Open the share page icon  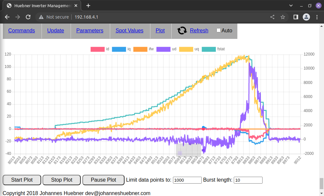pyautogui.click(x=272, y=17)
